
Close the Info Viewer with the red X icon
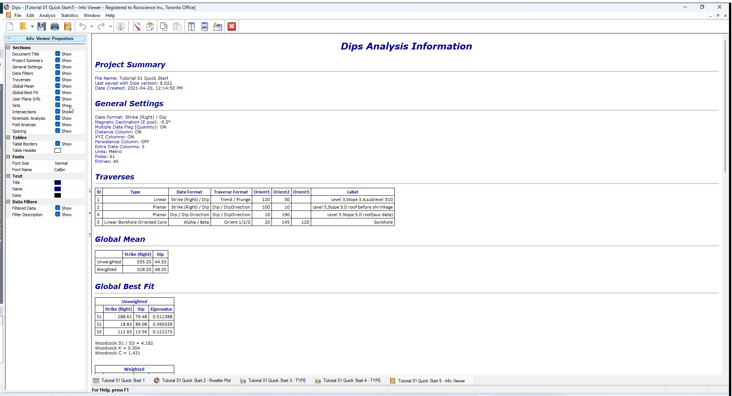(231, 26)
